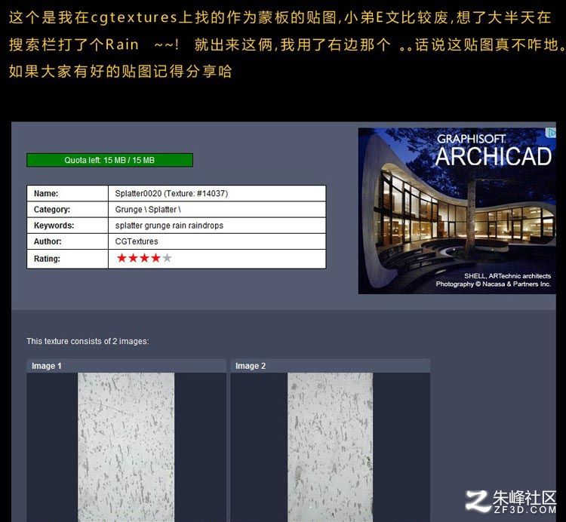The height and width of the screenshot is (522, 566).
Task: Select the fifth grey rating star
Action: click(x=167, y=258)
